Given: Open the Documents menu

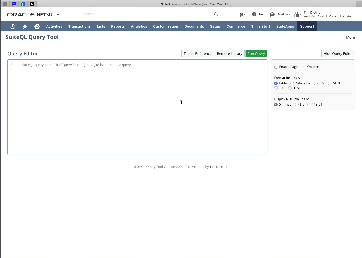Looking at the screenshot, I should pyautogui.click(x=194, y=26).
